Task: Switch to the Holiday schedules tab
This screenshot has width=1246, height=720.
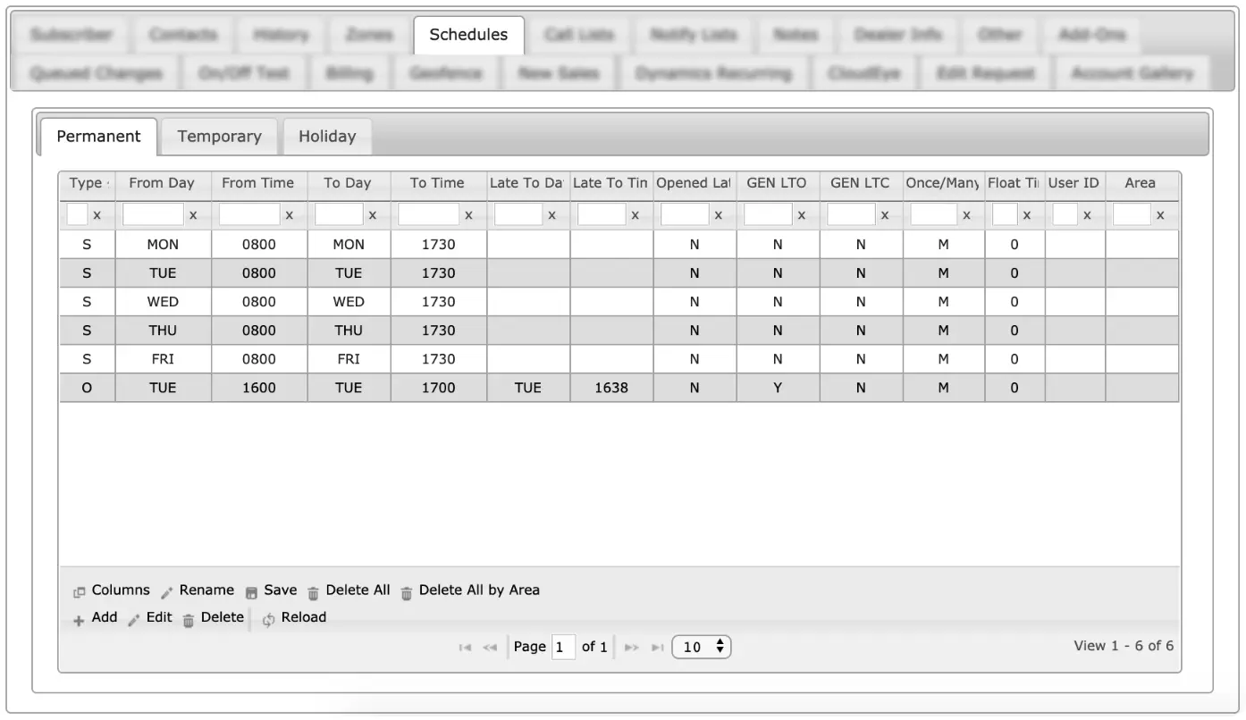Action: click(x=327, y=137)
